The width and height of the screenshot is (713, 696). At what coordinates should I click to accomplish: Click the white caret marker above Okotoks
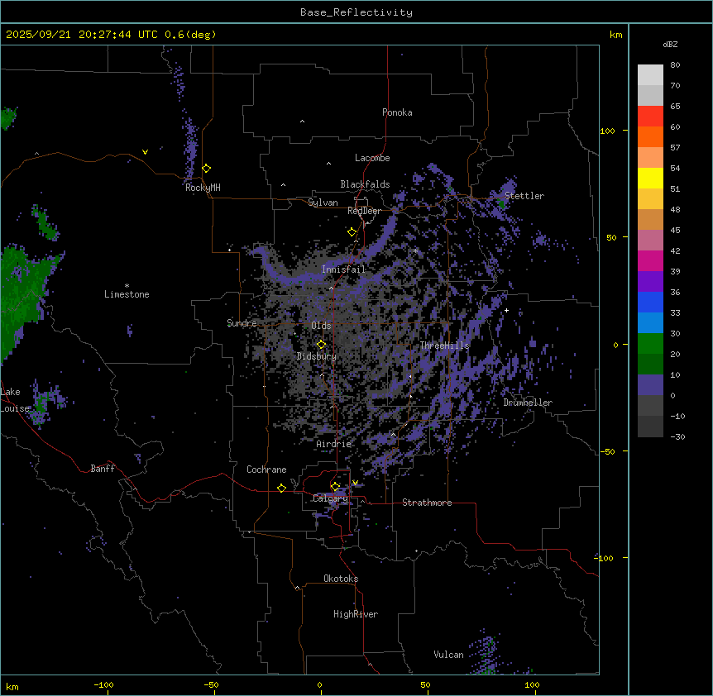coord(297,588)
